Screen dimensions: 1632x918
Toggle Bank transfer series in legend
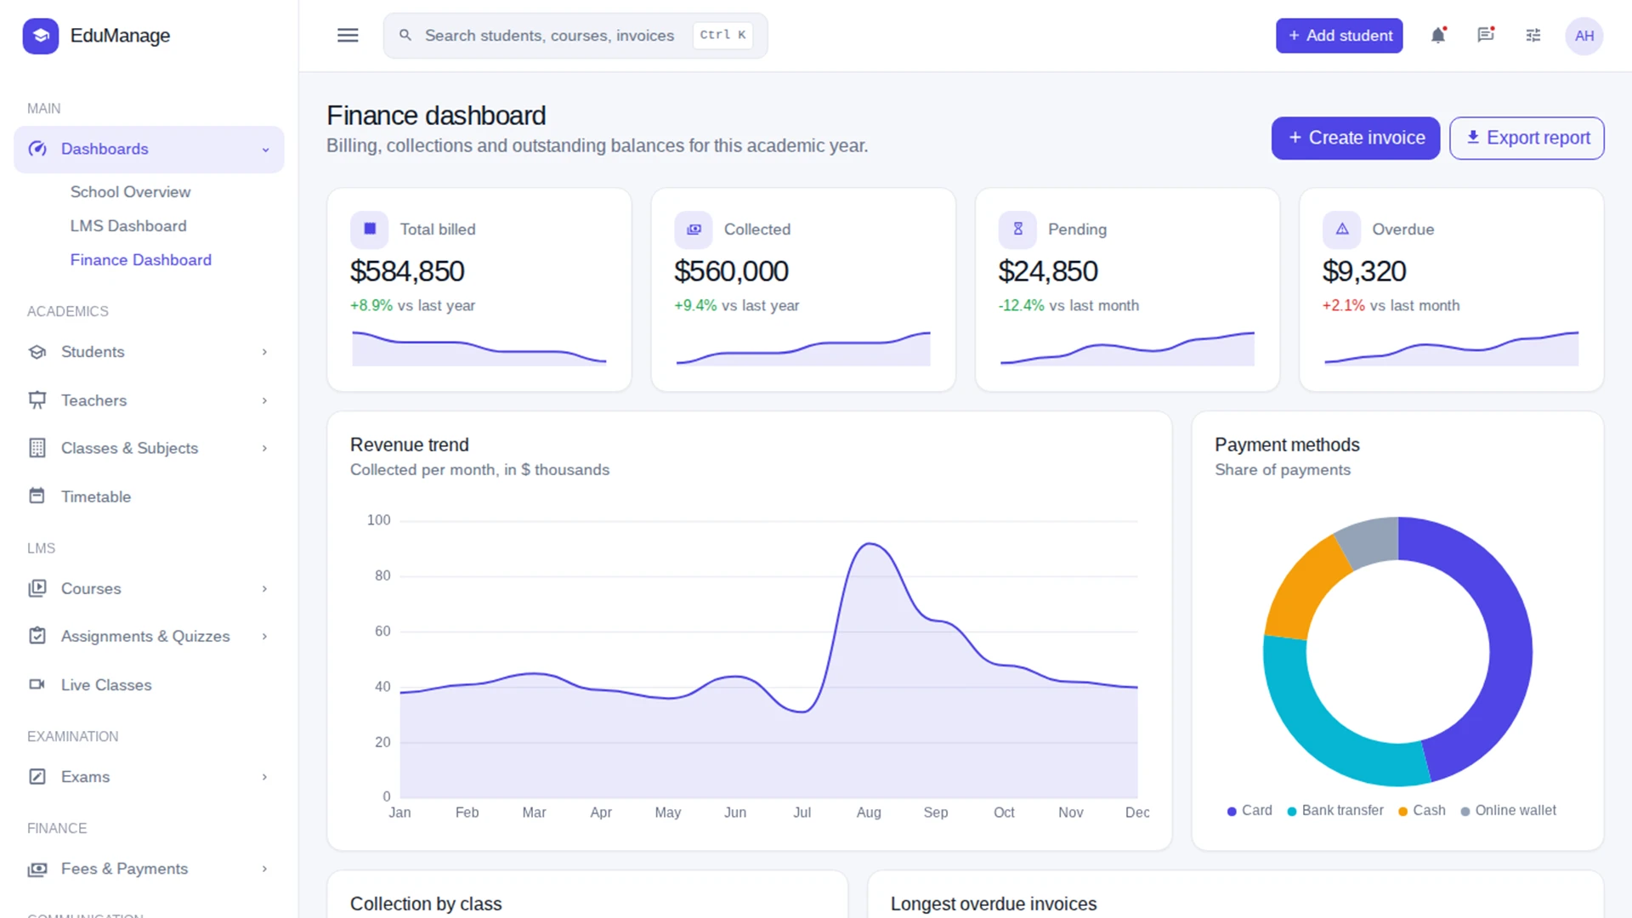pos(1335,811)
